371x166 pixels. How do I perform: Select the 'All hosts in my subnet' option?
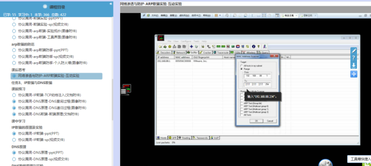point(241,66)
